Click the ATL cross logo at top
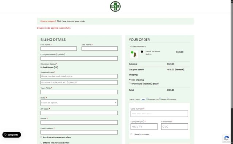This screenshot has height=144, width=233. click(115, 7)
